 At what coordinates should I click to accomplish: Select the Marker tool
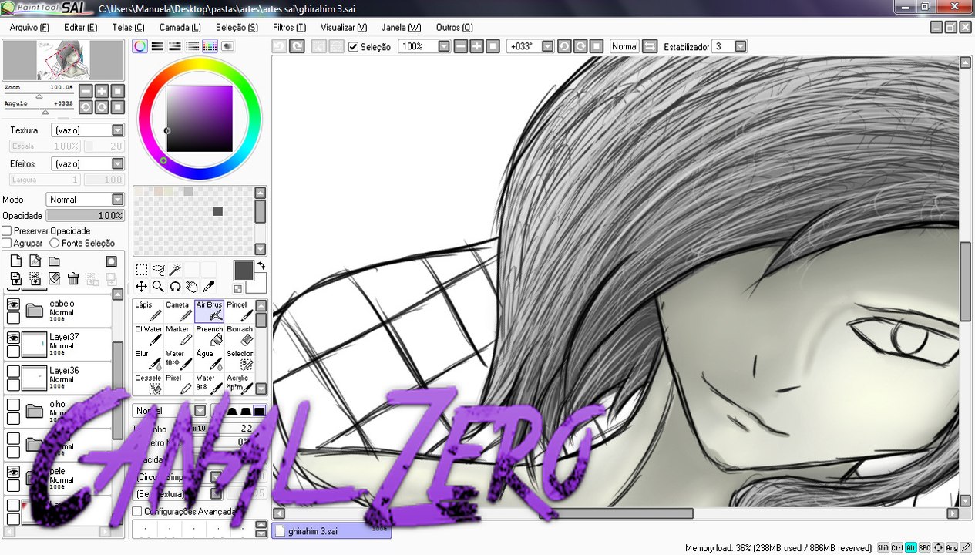[178, 336]
